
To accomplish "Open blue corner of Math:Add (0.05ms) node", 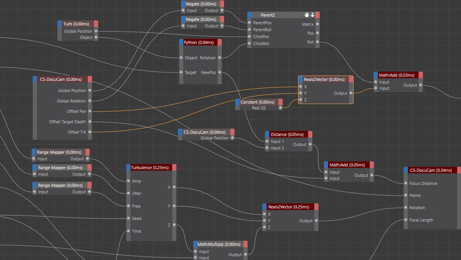I will point(326,165).
